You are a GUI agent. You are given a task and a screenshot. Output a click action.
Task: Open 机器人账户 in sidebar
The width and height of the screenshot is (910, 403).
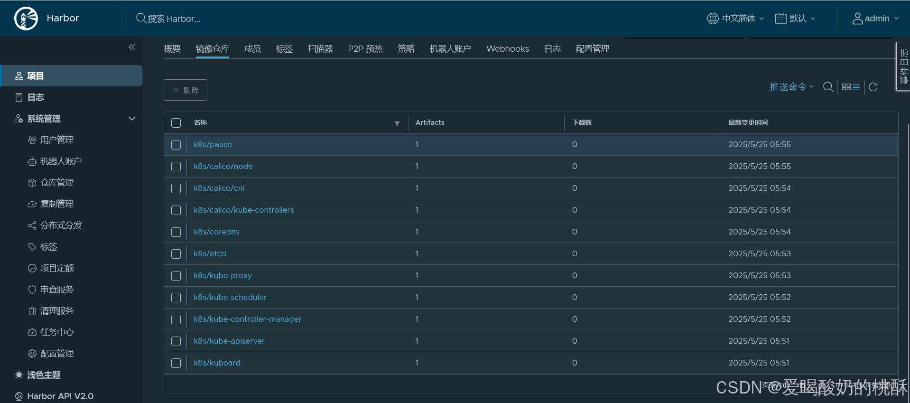coord(61,161)
